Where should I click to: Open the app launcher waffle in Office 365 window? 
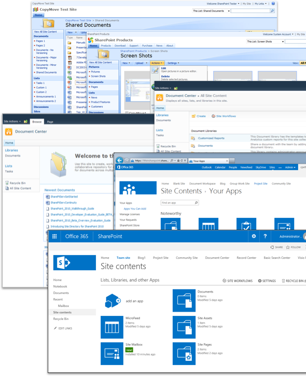tap(54, 236)
